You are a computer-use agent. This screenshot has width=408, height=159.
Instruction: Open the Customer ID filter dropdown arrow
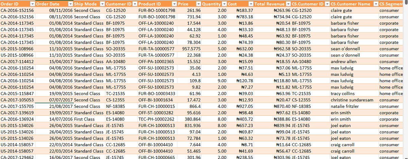coord(135,4)
